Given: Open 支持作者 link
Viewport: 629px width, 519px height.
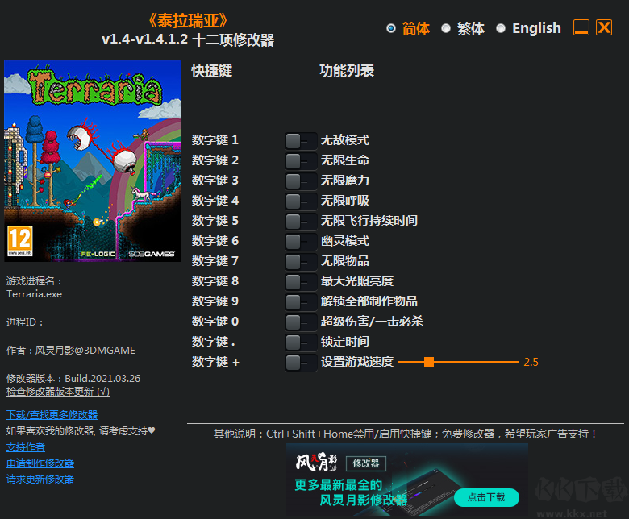Looking at the screenshot, I should [x=26, y=447].
